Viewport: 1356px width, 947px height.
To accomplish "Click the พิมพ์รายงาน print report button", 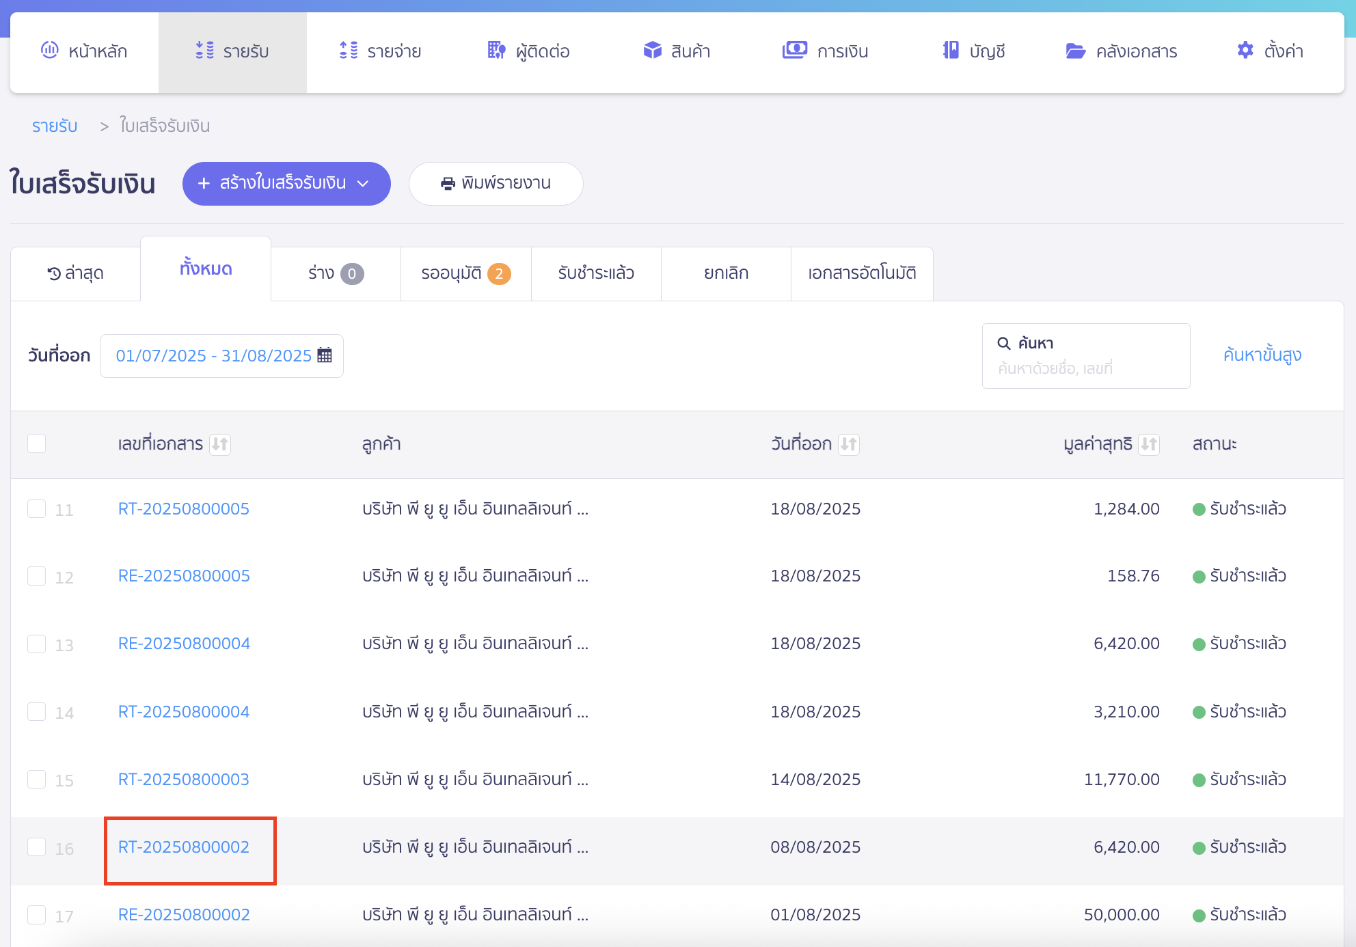I will pos(496,183).
